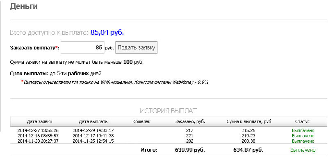Image resolution: width=328 pixels, height=159 pixels.
Task: Click the 85,04 руб. available balance
Action: pyautogui.click(x=107, y=33)
